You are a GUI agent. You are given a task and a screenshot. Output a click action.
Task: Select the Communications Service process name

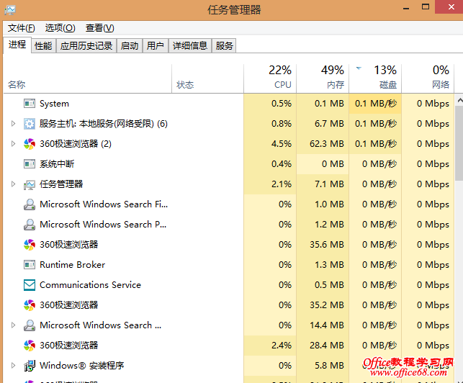click(x=90, y=285)
